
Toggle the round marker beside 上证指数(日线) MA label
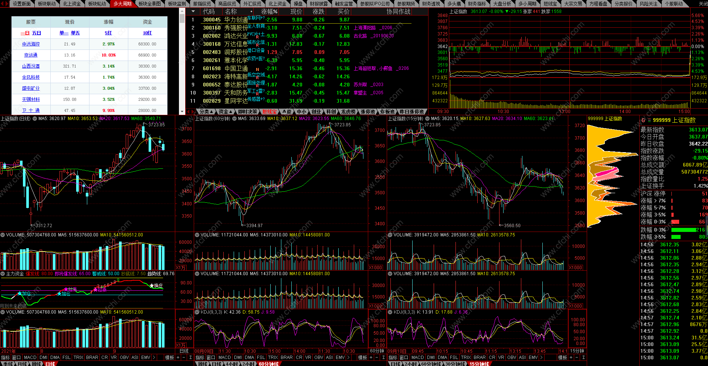35,119
